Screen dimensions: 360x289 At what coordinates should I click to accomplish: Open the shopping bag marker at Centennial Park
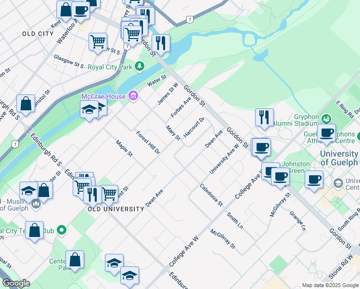click(x=75, y=260)
